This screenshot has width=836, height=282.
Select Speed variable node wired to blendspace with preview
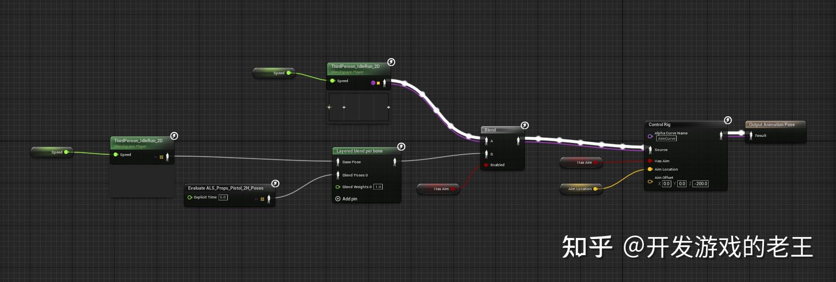pos(274,73)
